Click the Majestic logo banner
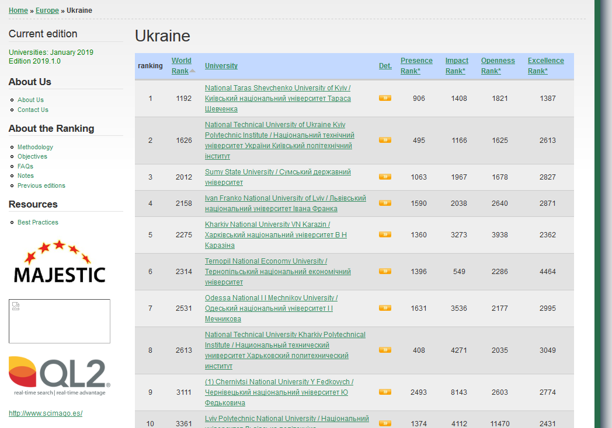 coord(60,262)
